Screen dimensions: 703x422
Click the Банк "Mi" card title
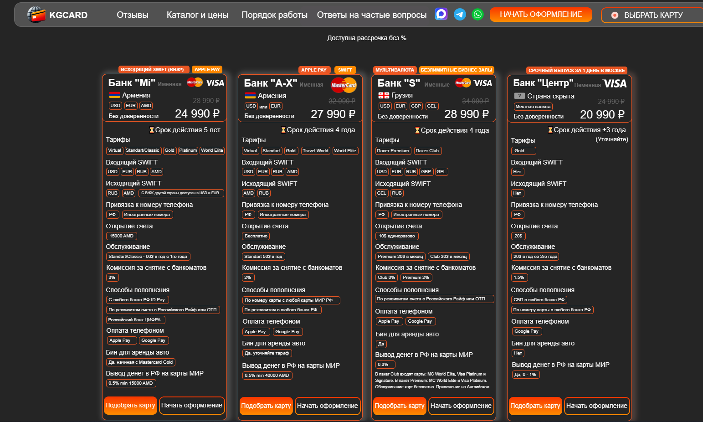[x=132, y=82]
